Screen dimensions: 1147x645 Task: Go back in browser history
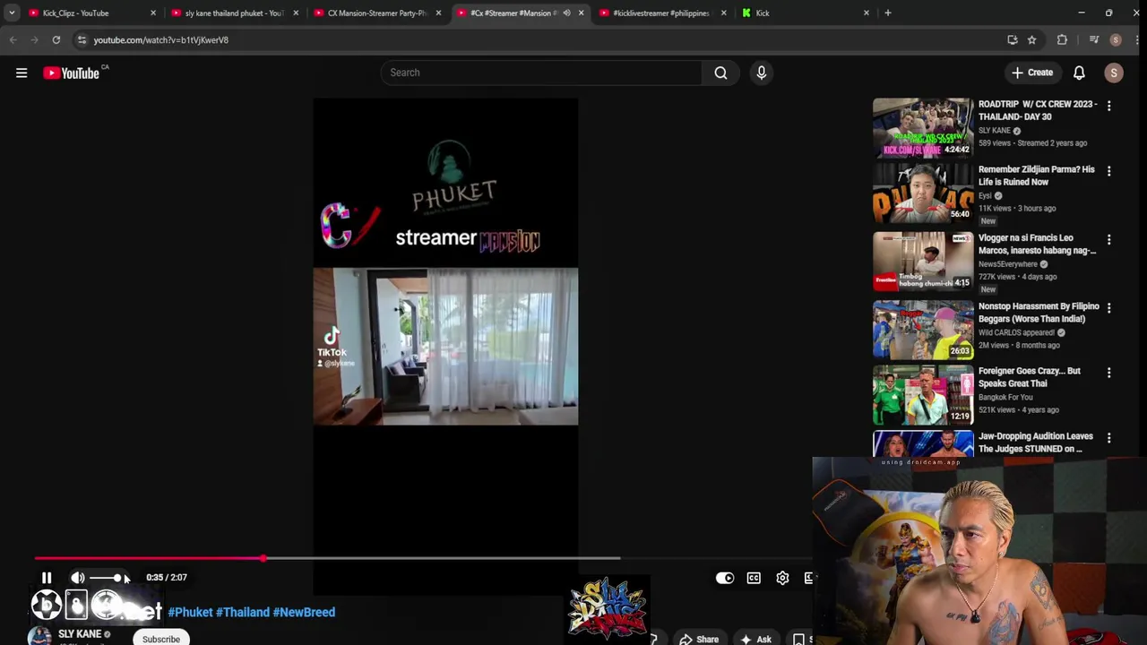click(x=13, y=39)
